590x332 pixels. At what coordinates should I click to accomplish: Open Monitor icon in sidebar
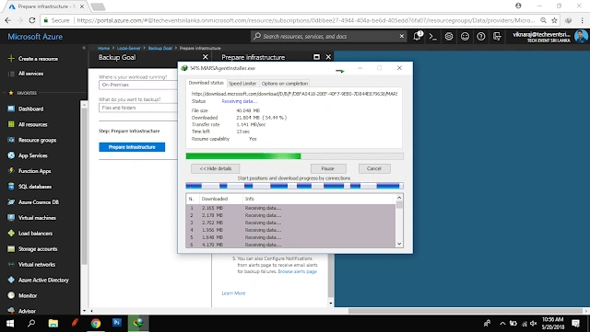pyautogui.click(x=11, y=295)
